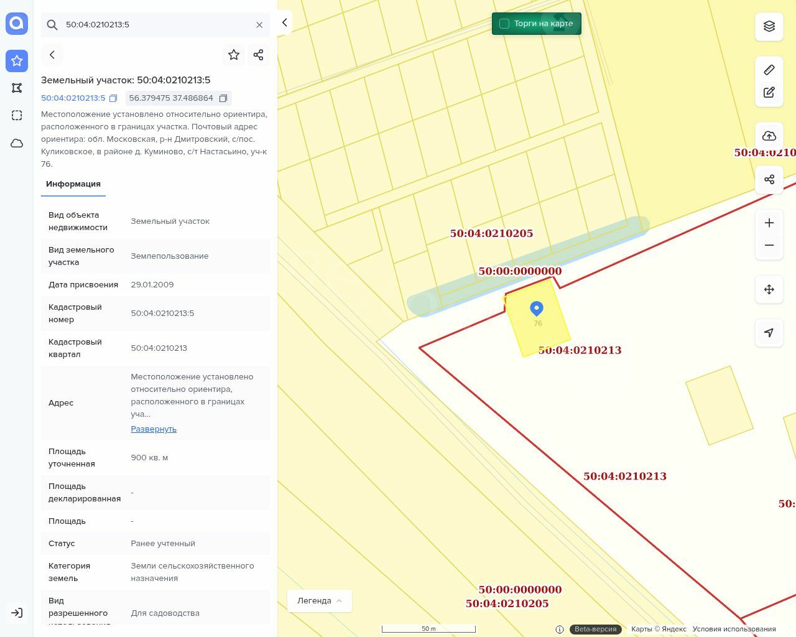Viewport: 796px width, 637px height.
Task: Expand the Легенда panel
Action: (320, 601)
